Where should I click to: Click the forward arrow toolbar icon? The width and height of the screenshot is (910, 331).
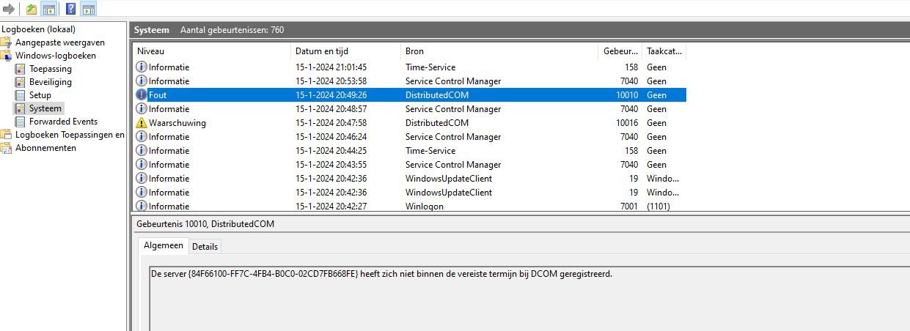click(9, 10)
